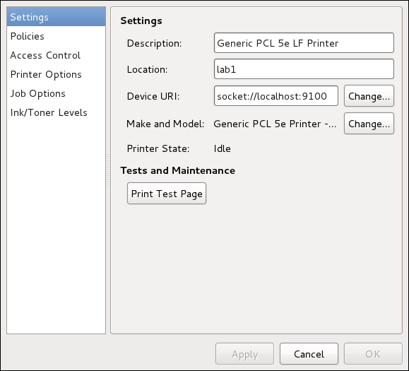Click the Printer State label
This screenshot has height=371, width=409.
pos(158,148)
